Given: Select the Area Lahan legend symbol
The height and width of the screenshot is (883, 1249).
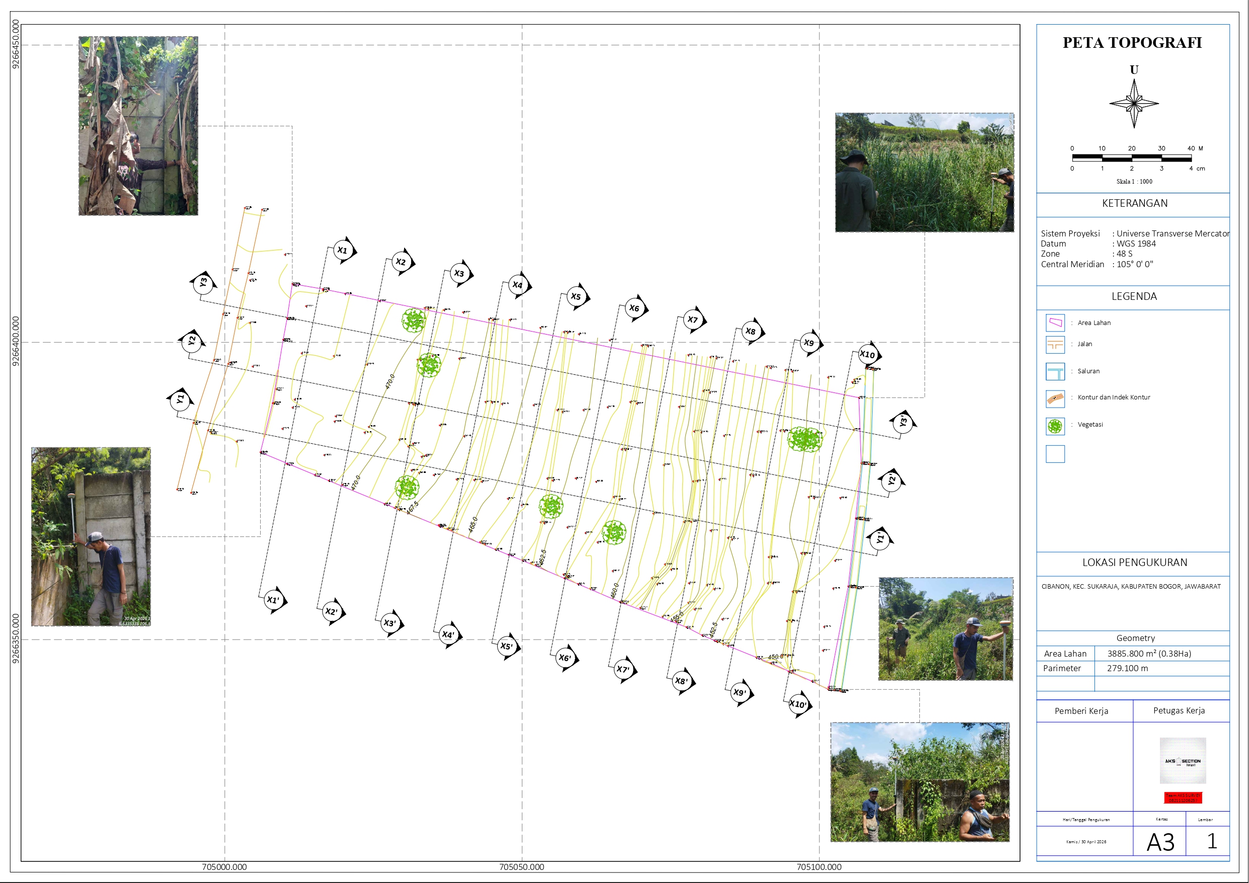Looking at the screenshot, I should pos(1055,323).
